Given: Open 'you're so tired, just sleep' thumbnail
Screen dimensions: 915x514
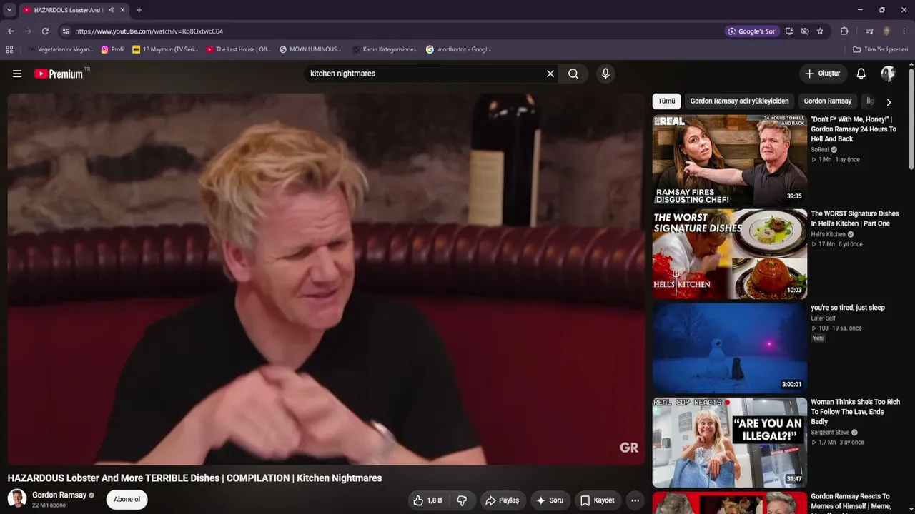Looking at the screenshot, I should [730, 348].
